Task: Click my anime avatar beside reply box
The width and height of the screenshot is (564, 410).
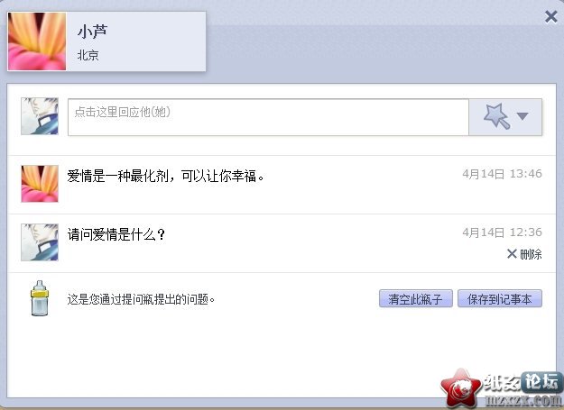Action: 40,116
